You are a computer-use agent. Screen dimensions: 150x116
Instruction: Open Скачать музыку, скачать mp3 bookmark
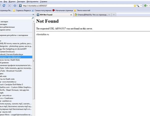pos(16,104)
